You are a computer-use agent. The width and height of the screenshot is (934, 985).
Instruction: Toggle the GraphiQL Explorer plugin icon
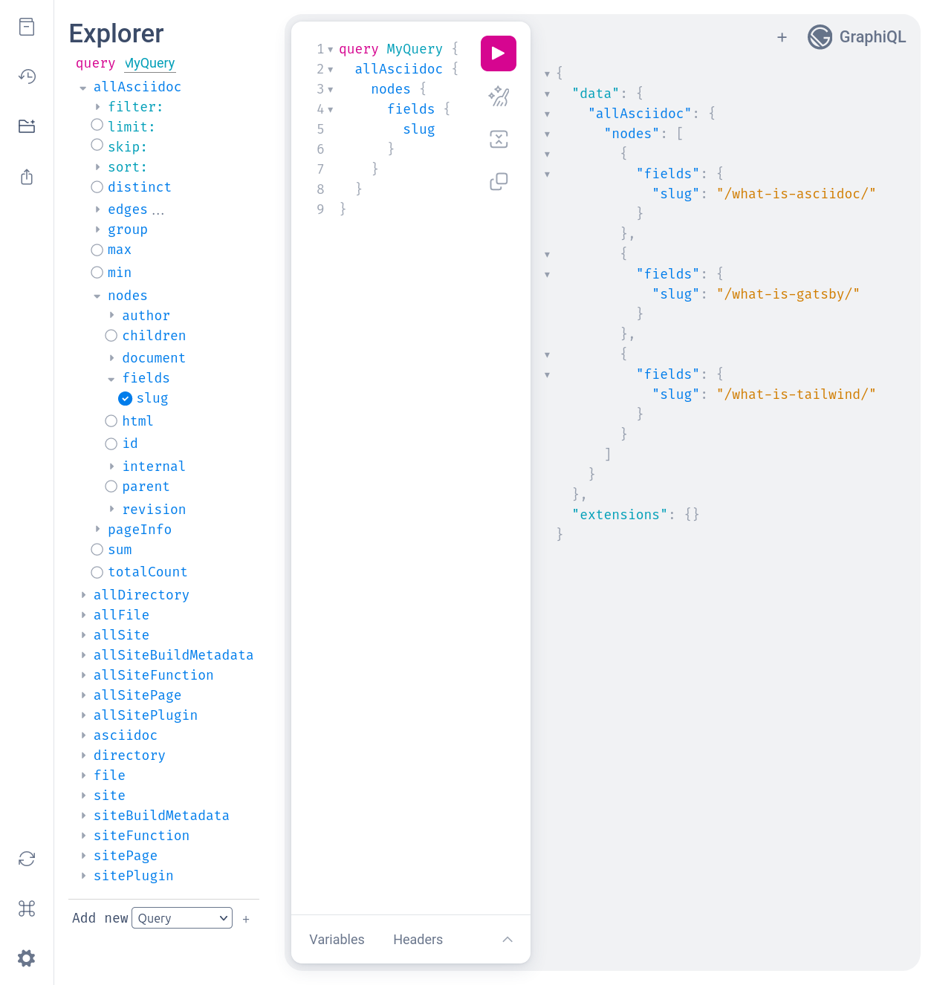click(x=27, y=126)
